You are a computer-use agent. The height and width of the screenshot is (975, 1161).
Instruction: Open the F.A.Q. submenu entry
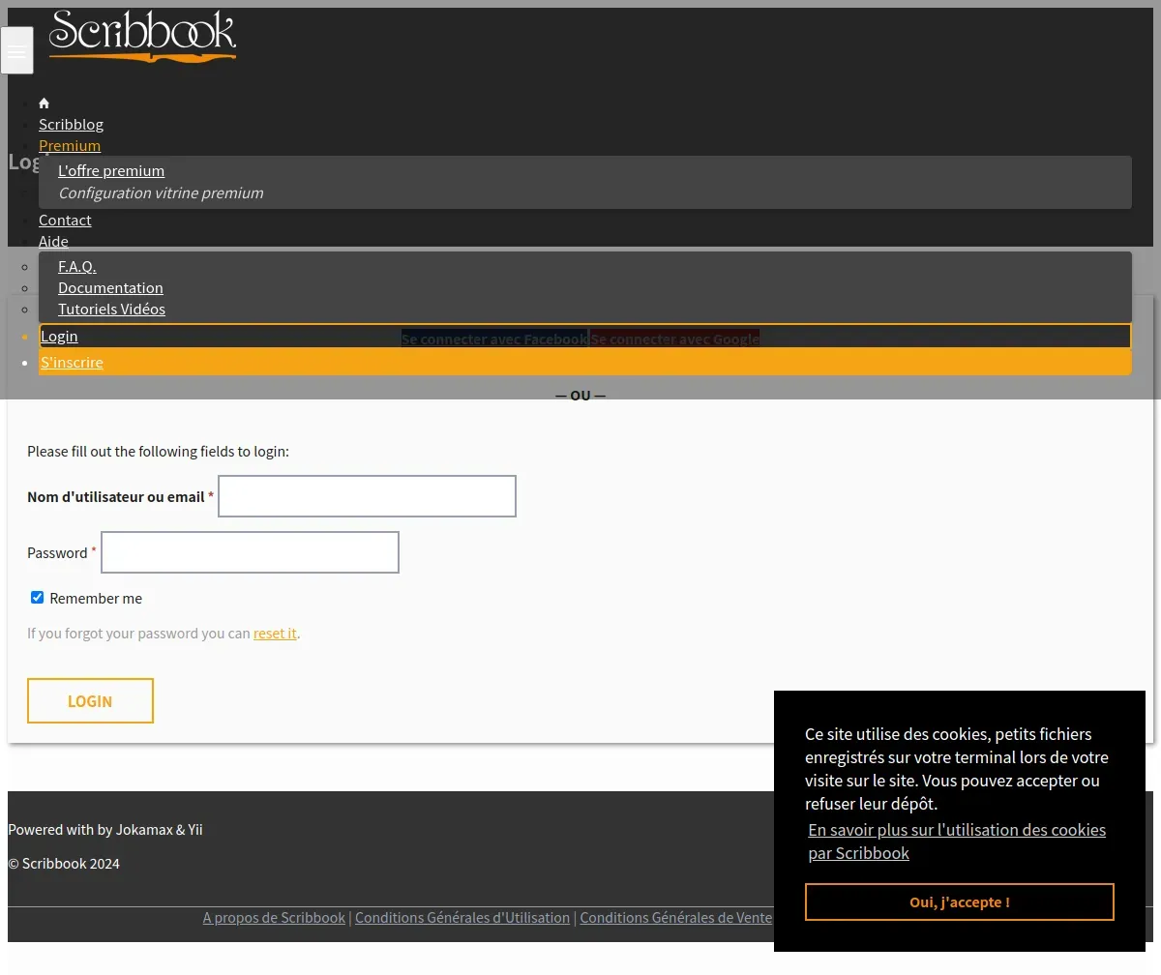[x=77, y=266]
